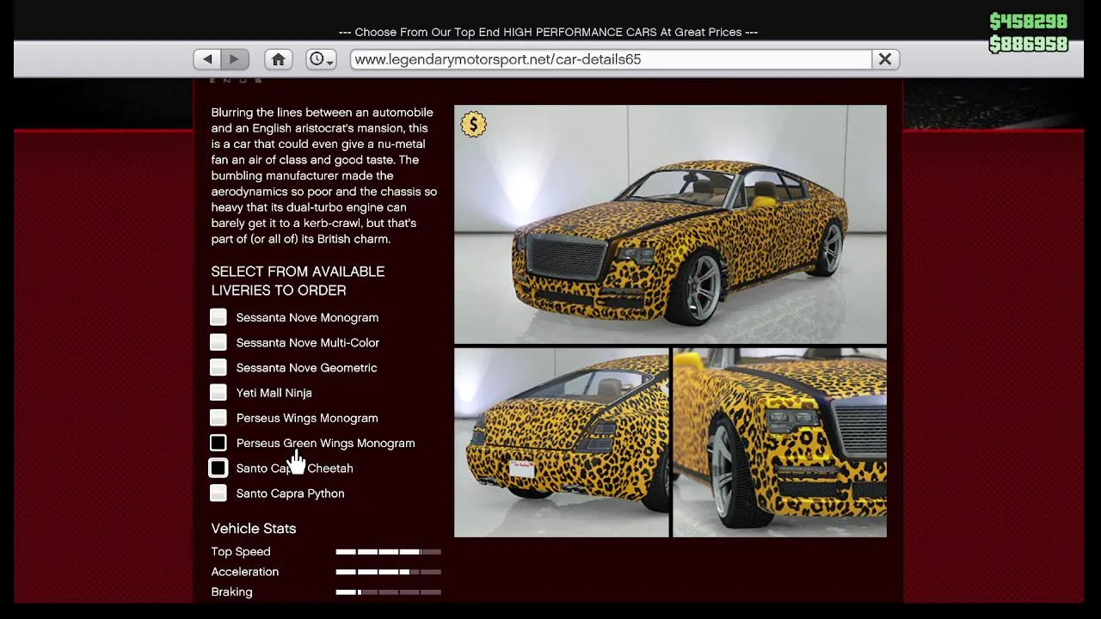Open the browsing history clock dropdown
The width and height of the screenshot is (1101, 619).
(321, 59)
